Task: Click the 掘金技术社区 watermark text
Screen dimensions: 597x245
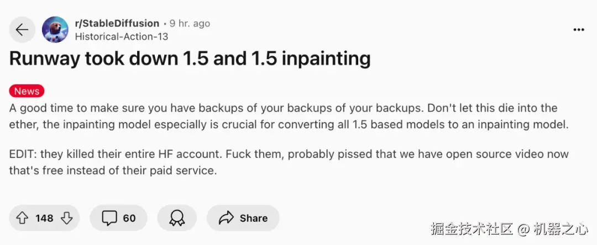Action: click(473, 228)
